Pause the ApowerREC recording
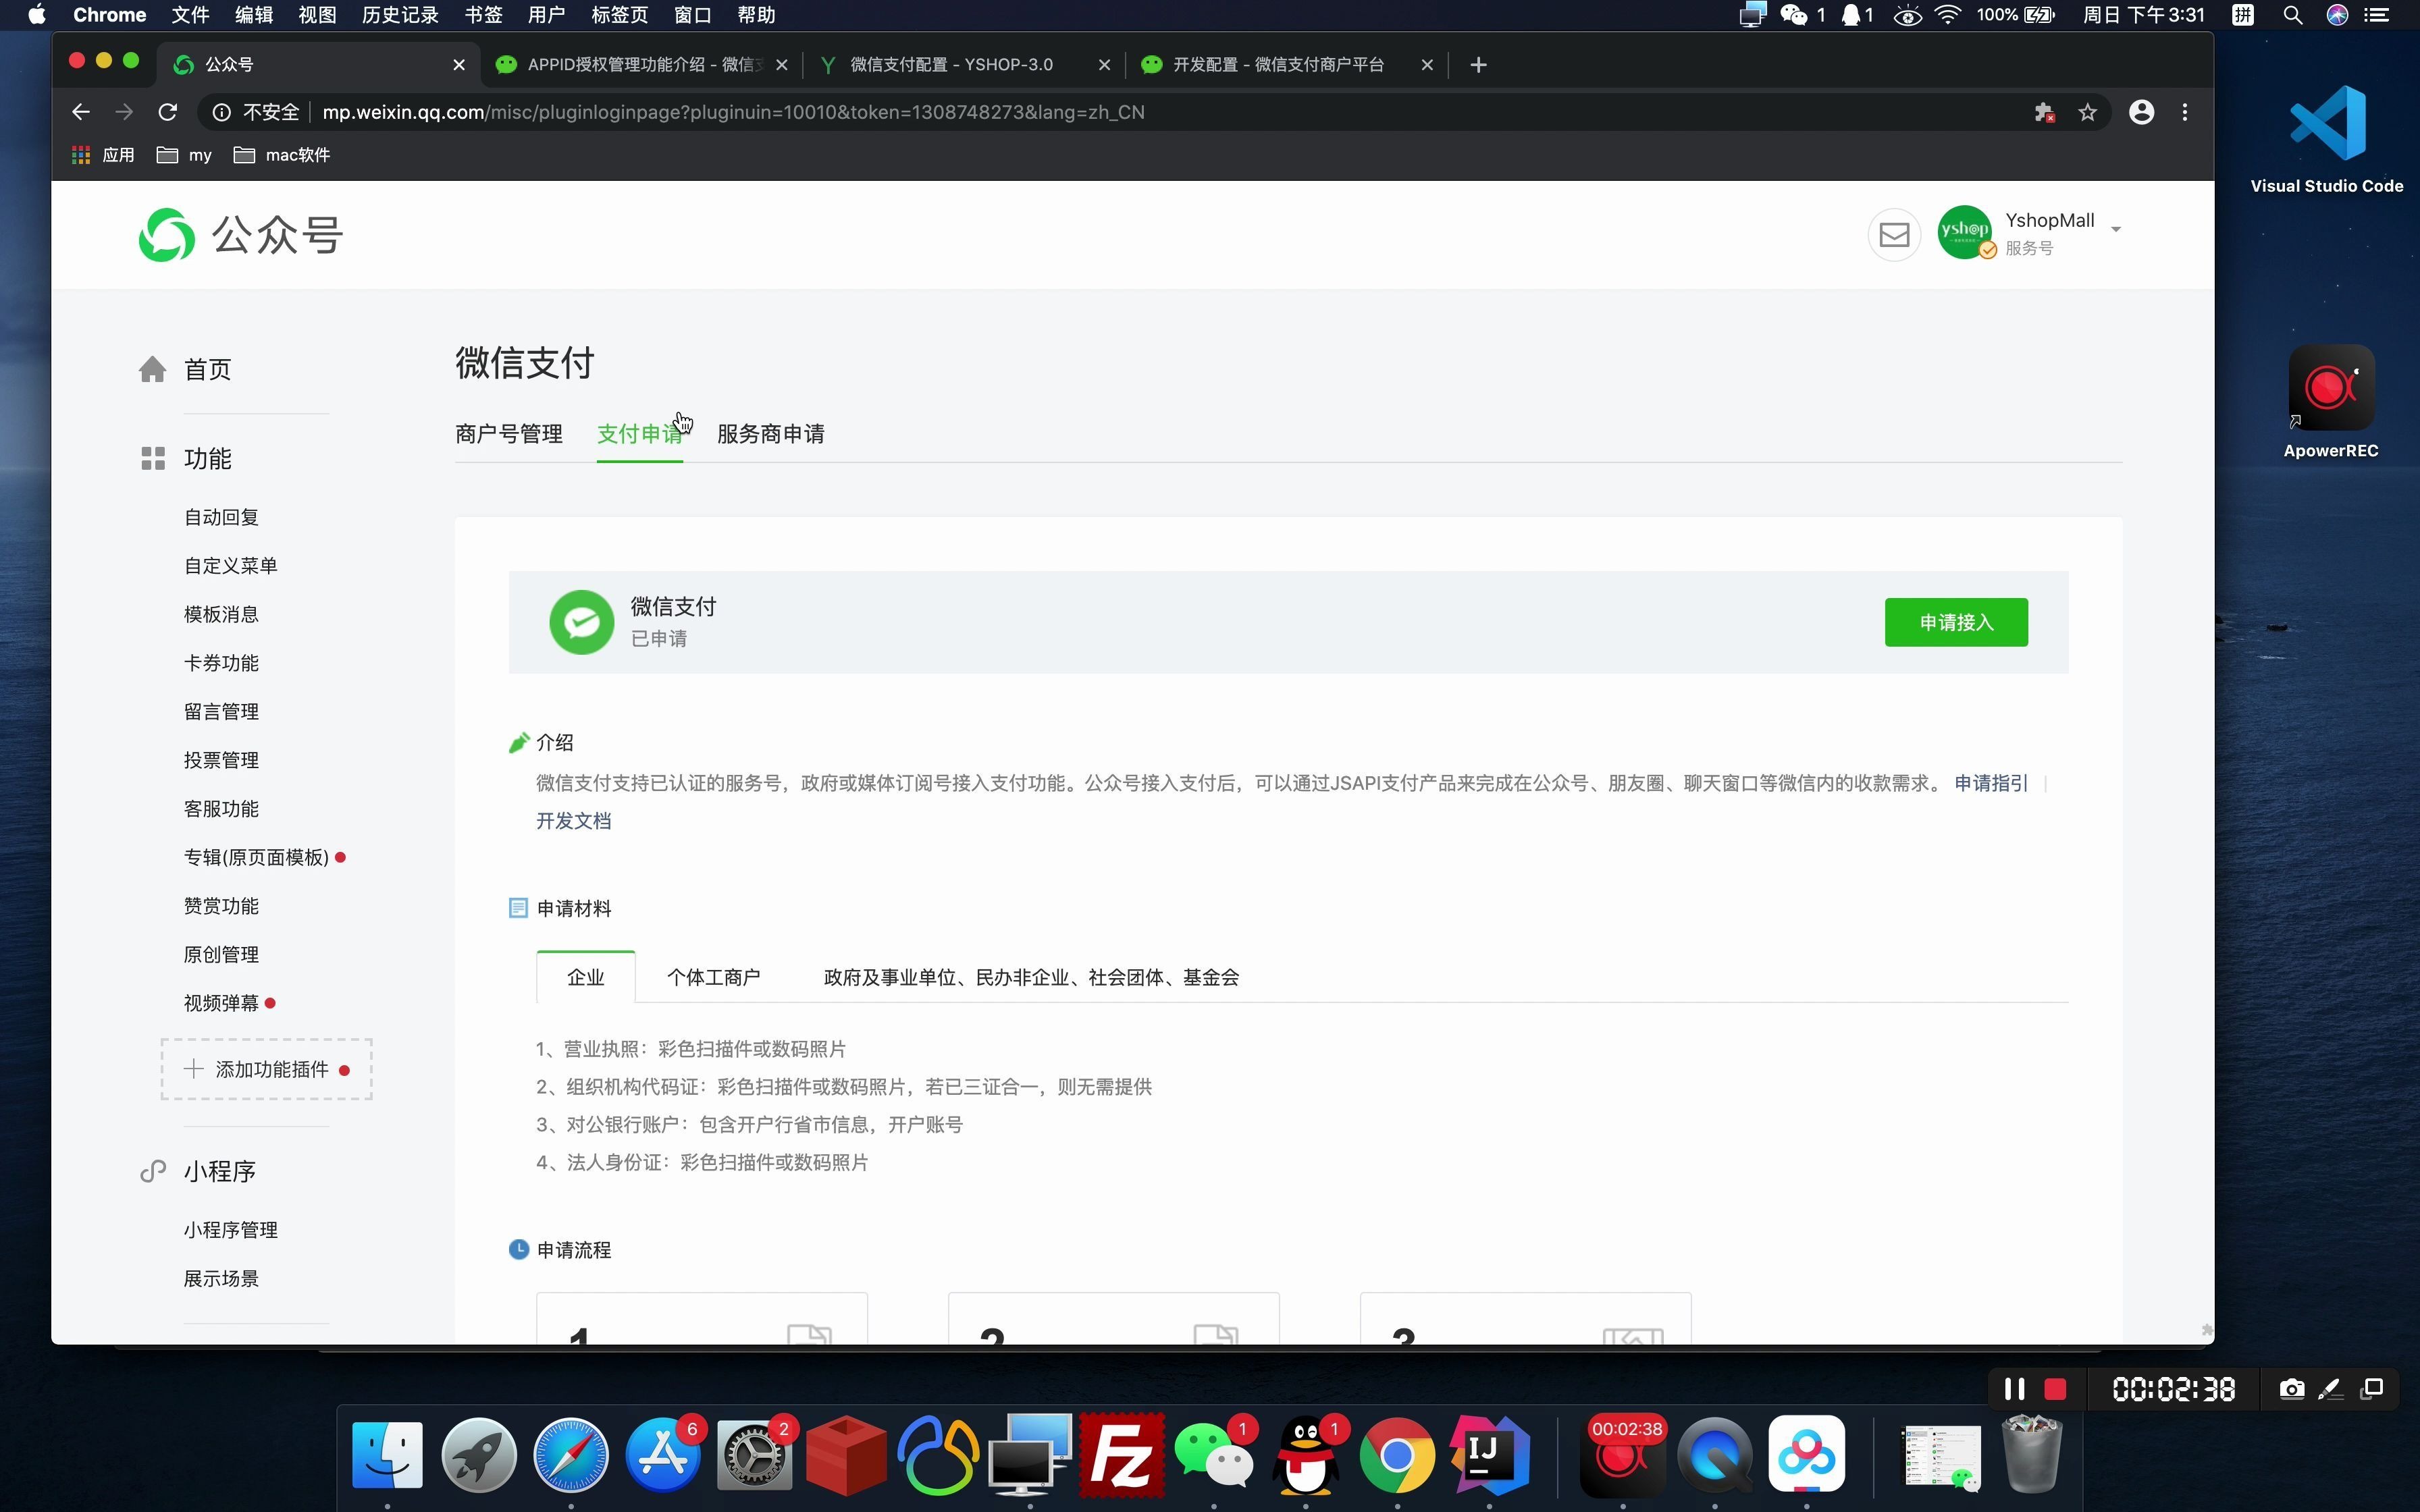The height and width of the screenshot is (1512, 2420). pyautogui.click(x=2014, y=1389)
